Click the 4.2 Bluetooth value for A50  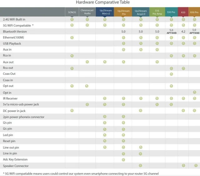pyautogui.click(x=183, y=32)
